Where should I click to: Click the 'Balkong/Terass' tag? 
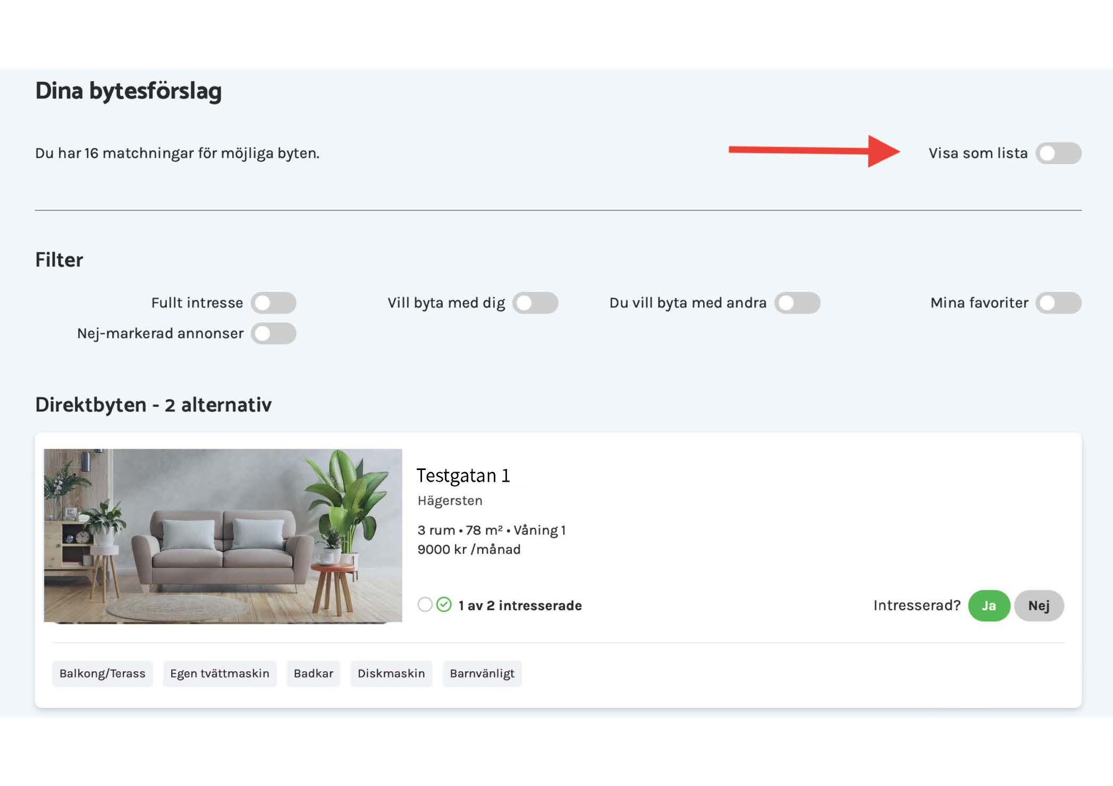(x=102, y=674)
